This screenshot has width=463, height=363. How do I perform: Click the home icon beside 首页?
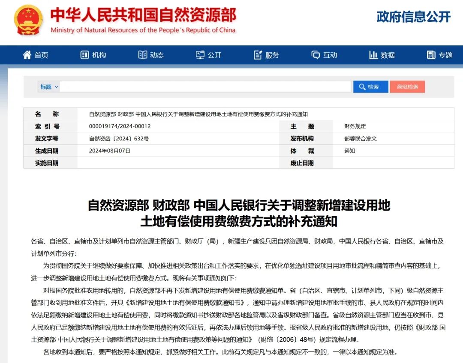pos(27,55)
